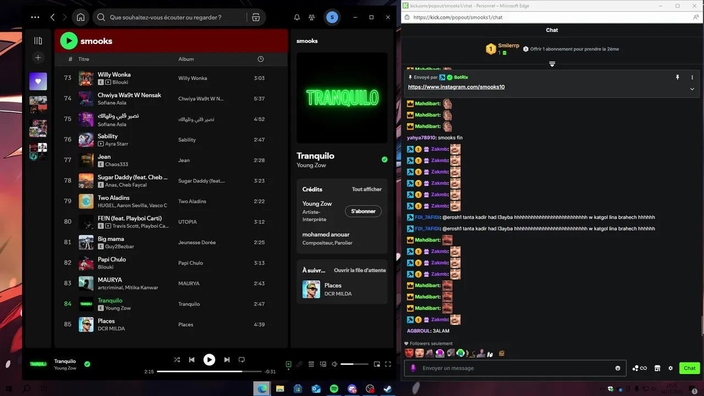Open pinned message three-dot options
Viewport: 704px width, 396px height.
pyautogui.click(x=692, y=78)
